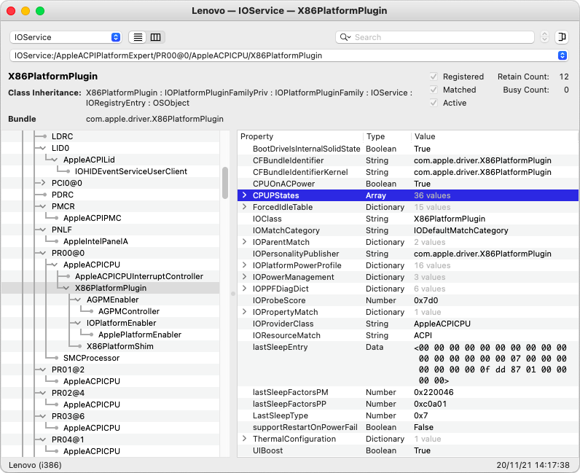Switch to the list view icon
This screenshot has width=580, height=473.
138,37
